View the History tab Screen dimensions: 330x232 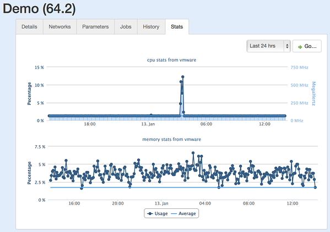point(151,27)
